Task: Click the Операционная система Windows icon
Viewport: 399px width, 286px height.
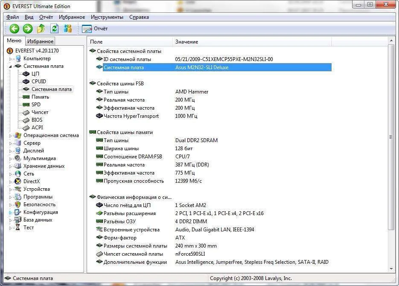Action: (18, 135)
